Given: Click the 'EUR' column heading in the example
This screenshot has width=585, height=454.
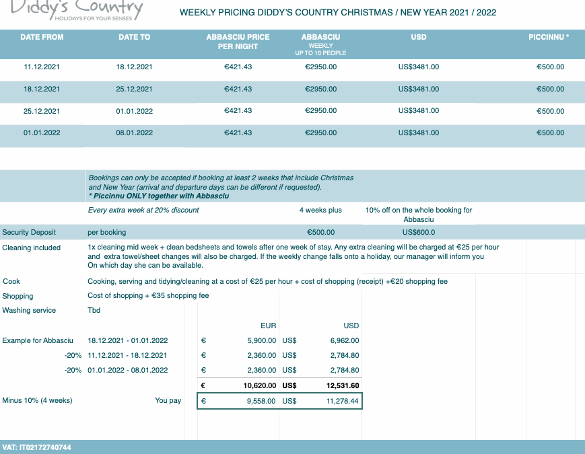Looking at the screenshot, I should 268,326.
